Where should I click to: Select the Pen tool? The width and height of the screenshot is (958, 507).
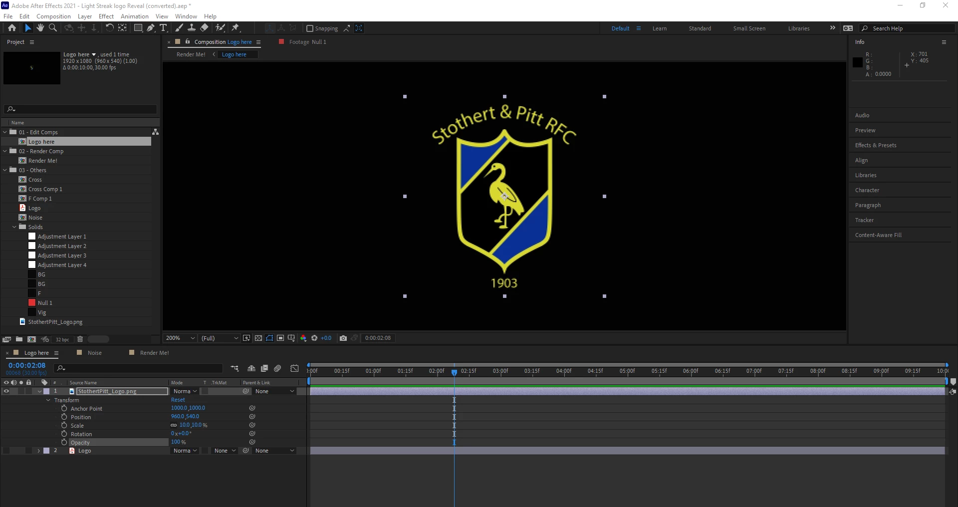151,28
